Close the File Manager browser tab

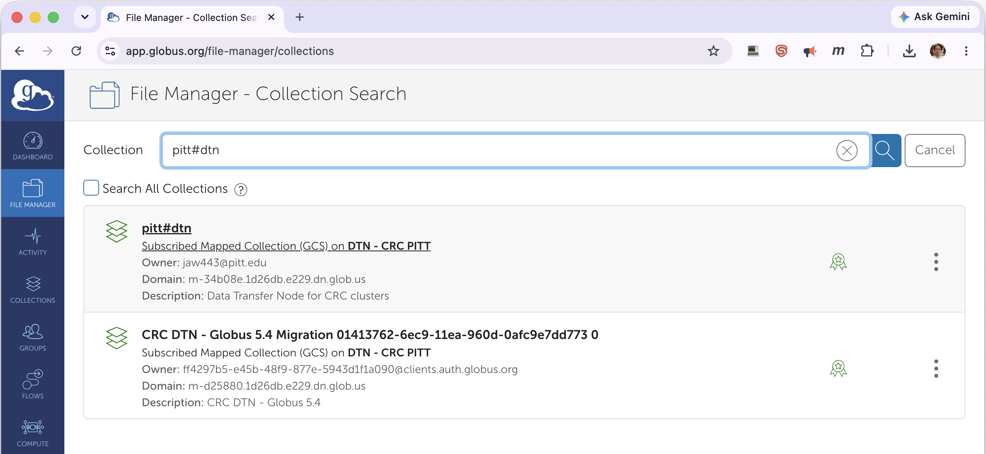tap(271, 17)
